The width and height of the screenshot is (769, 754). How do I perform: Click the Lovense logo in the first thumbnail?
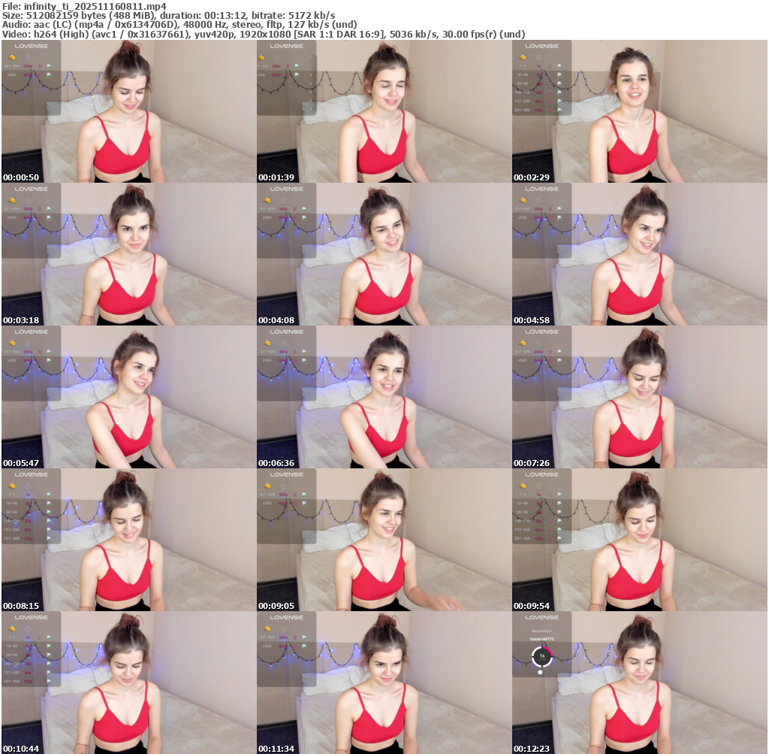[31, 46]
